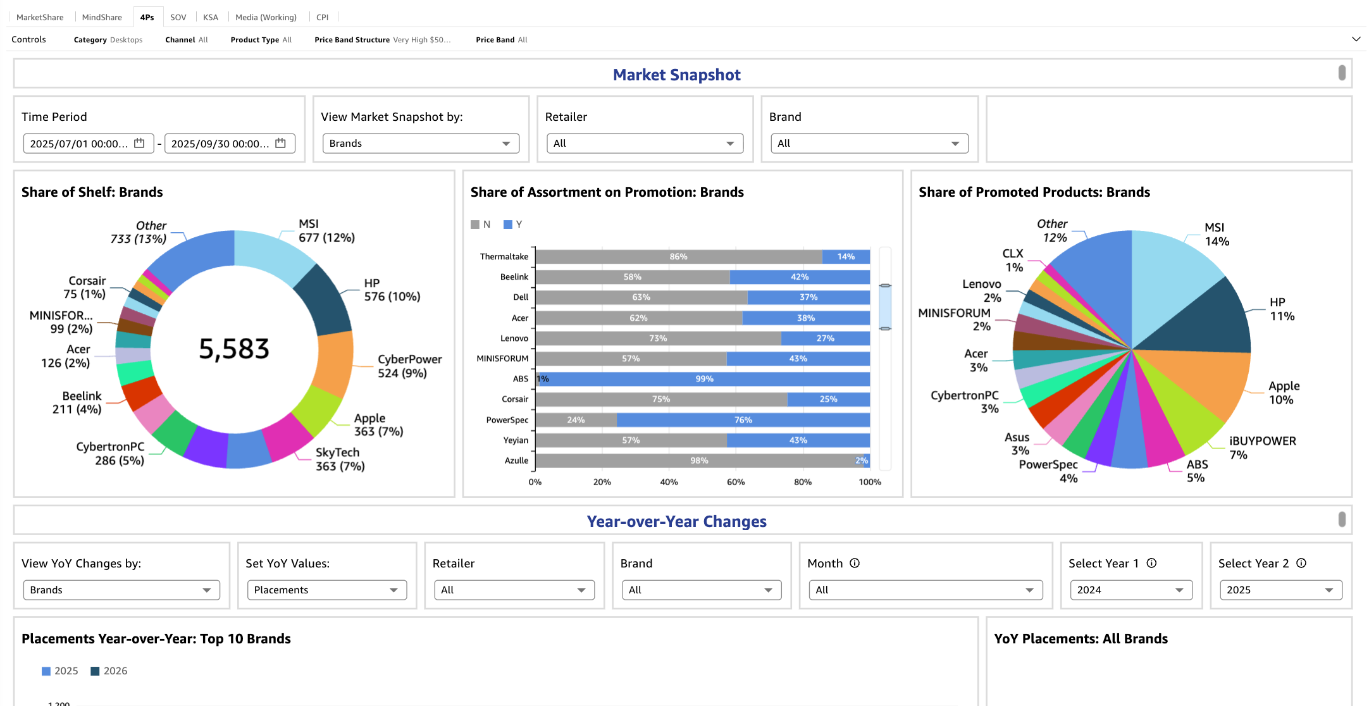Click the info icon next to Month
The width and height of the screenshot is (1369, 706).
pyautogui.click(x=855, y=563)
